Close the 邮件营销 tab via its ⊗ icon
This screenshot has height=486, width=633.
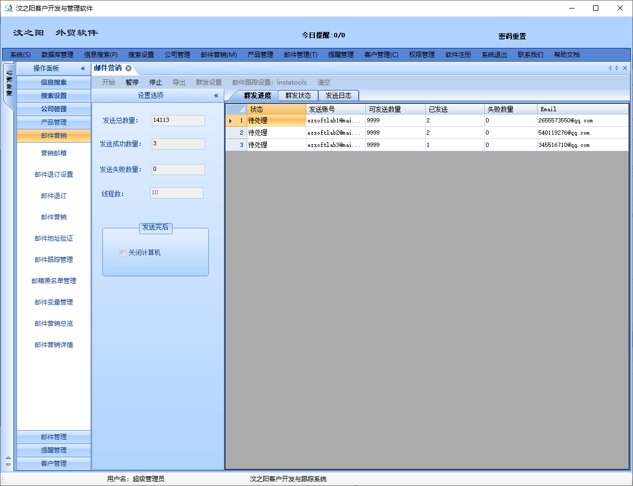[127, 68]
